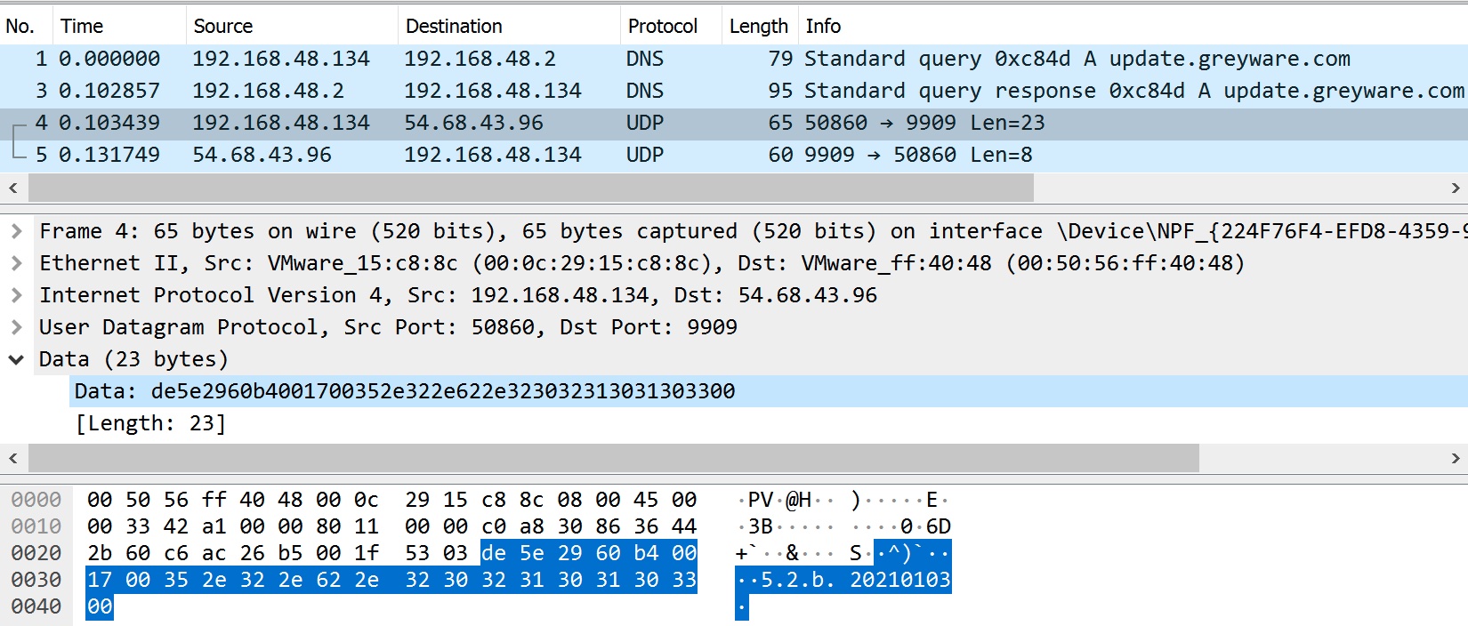Click time 0.102857 in packet 3
Screen dimensions: 1468x626
click(109, 91)
